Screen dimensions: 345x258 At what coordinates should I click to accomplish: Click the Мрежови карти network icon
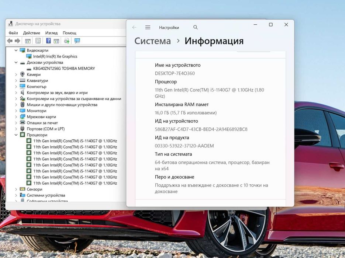[x=23, y=117]
